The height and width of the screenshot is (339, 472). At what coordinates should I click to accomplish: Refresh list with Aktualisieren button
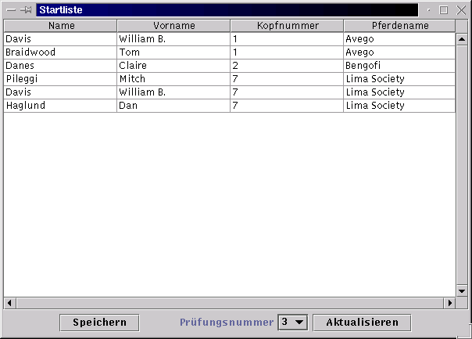click(362, 323)
